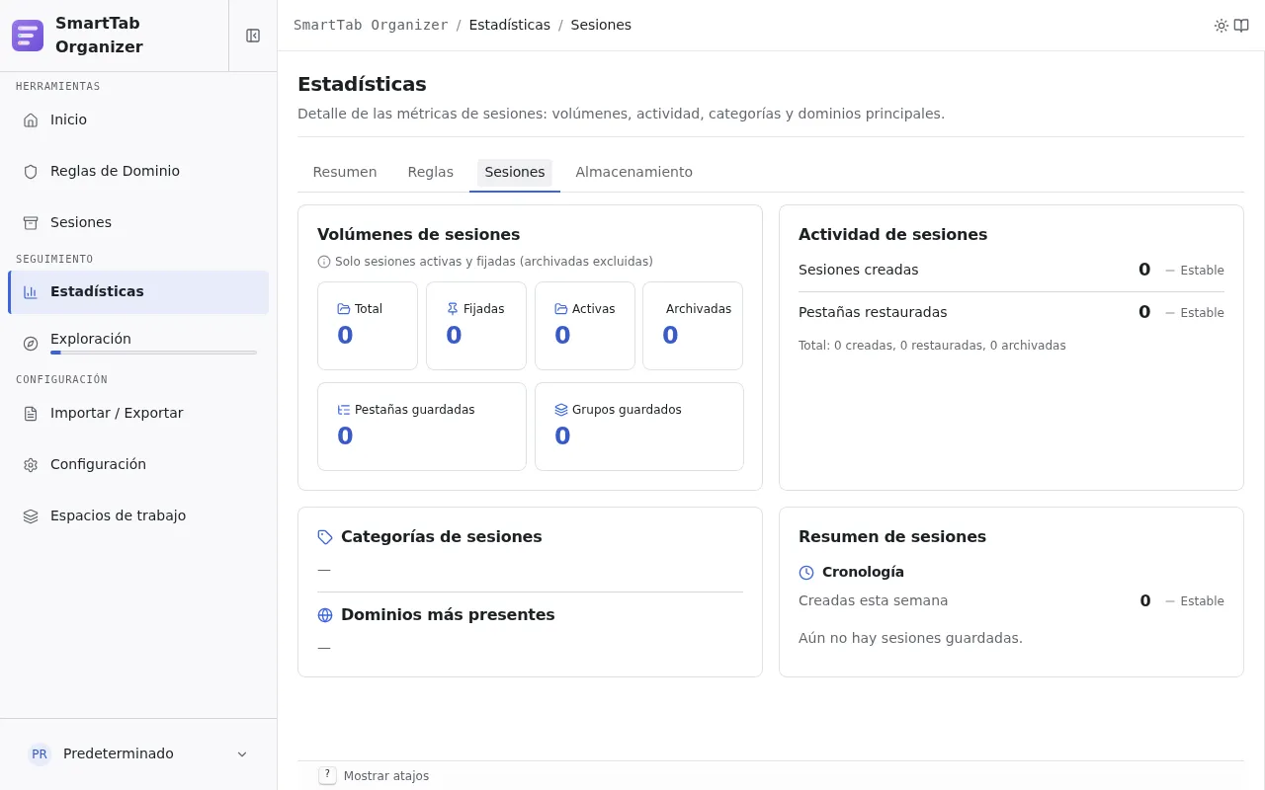Open Importar / Exportar in the sidebar

138,413
